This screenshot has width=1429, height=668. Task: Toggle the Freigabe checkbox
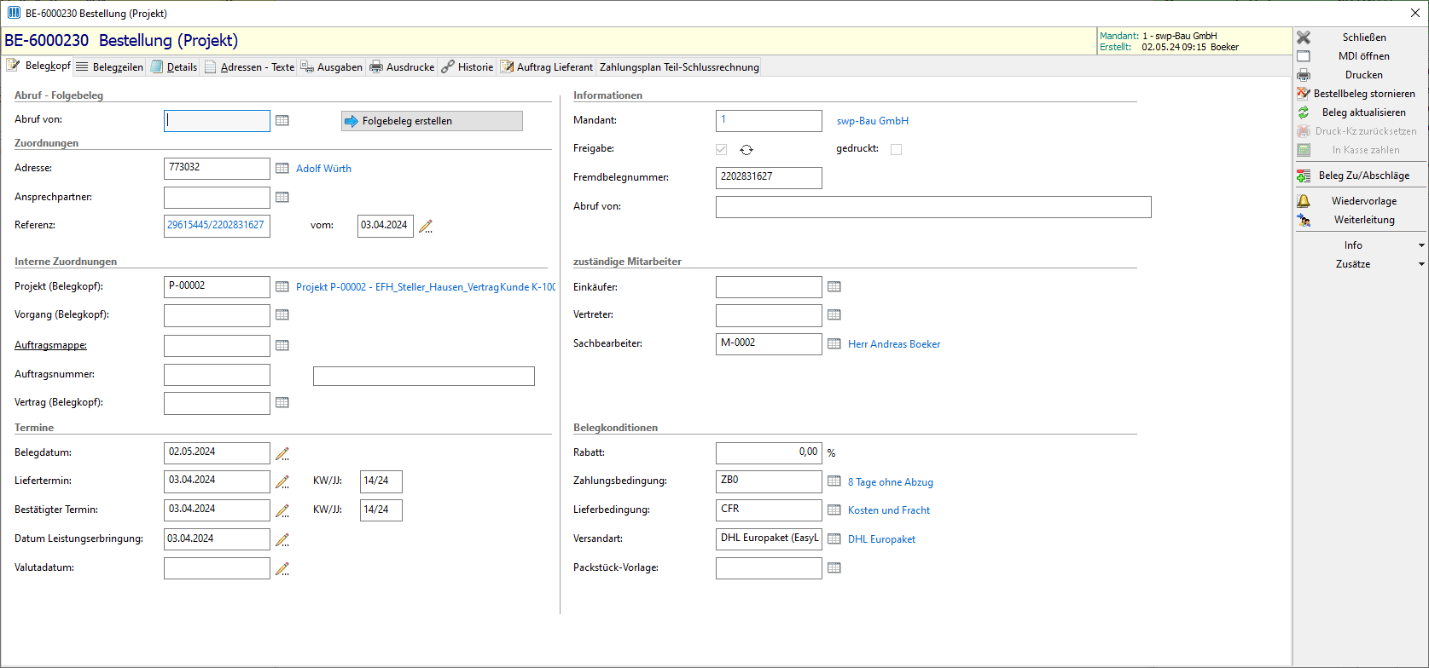(x=722, y=150)
